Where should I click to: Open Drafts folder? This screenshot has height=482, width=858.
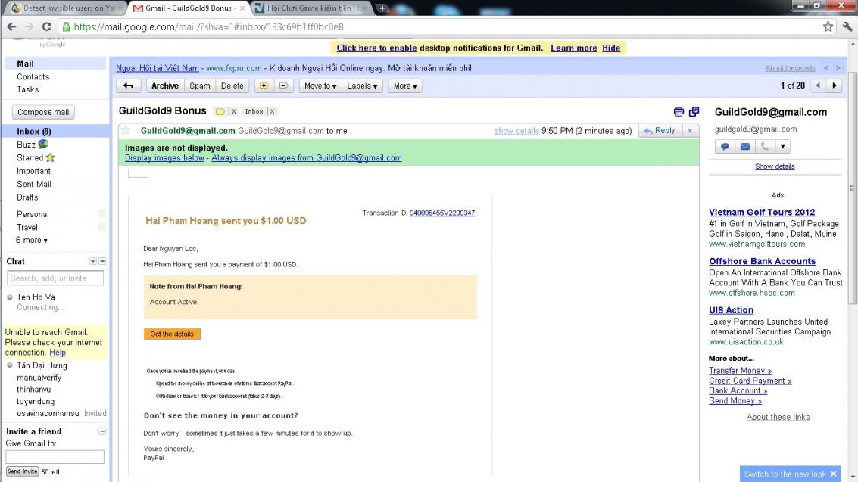coord(27,197)
